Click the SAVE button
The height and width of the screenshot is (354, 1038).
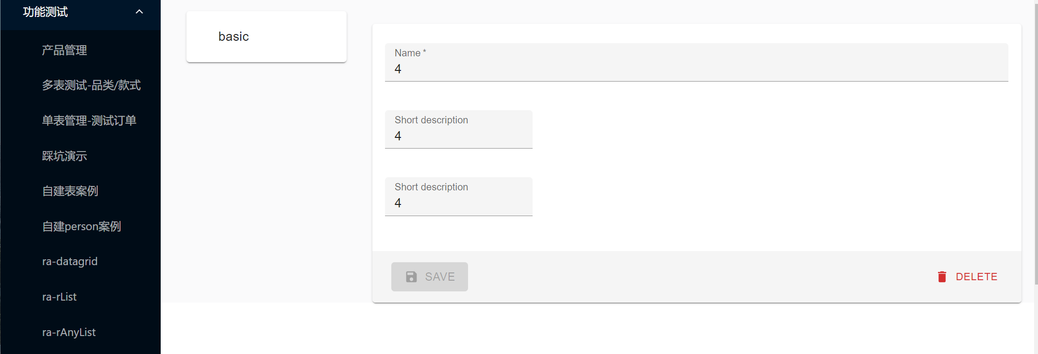(x=429, y=276)
